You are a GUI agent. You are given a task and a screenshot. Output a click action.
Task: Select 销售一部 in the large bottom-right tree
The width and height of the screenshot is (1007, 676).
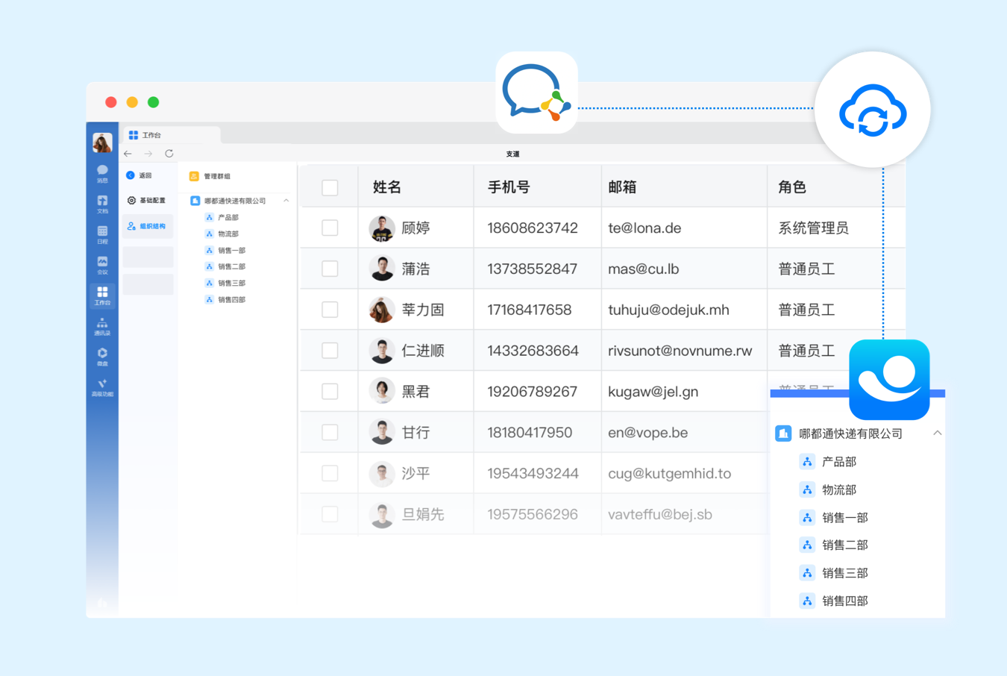pos(844,517)
